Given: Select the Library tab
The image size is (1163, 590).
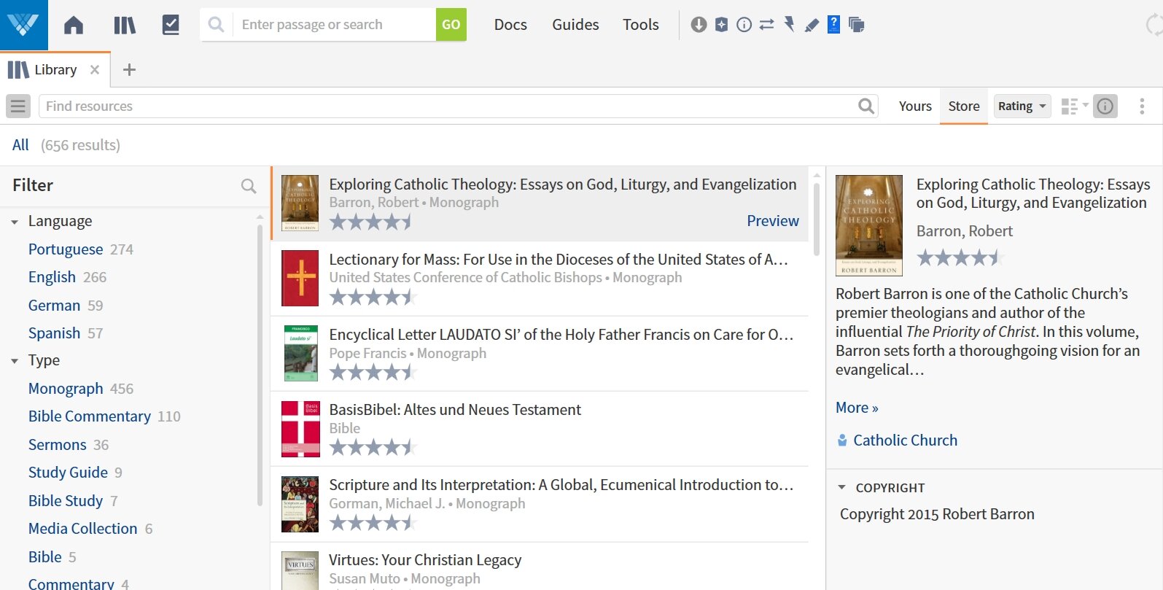Looking at the screenshot, I should click(55, 70).
